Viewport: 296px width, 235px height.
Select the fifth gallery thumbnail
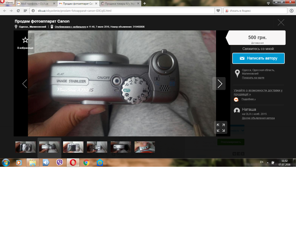pos(121,147)
